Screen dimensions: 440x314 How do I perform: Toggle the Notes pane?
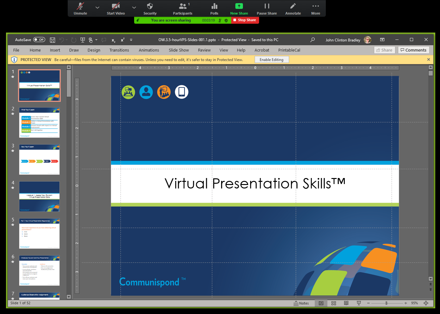click(x=301, y=303)
